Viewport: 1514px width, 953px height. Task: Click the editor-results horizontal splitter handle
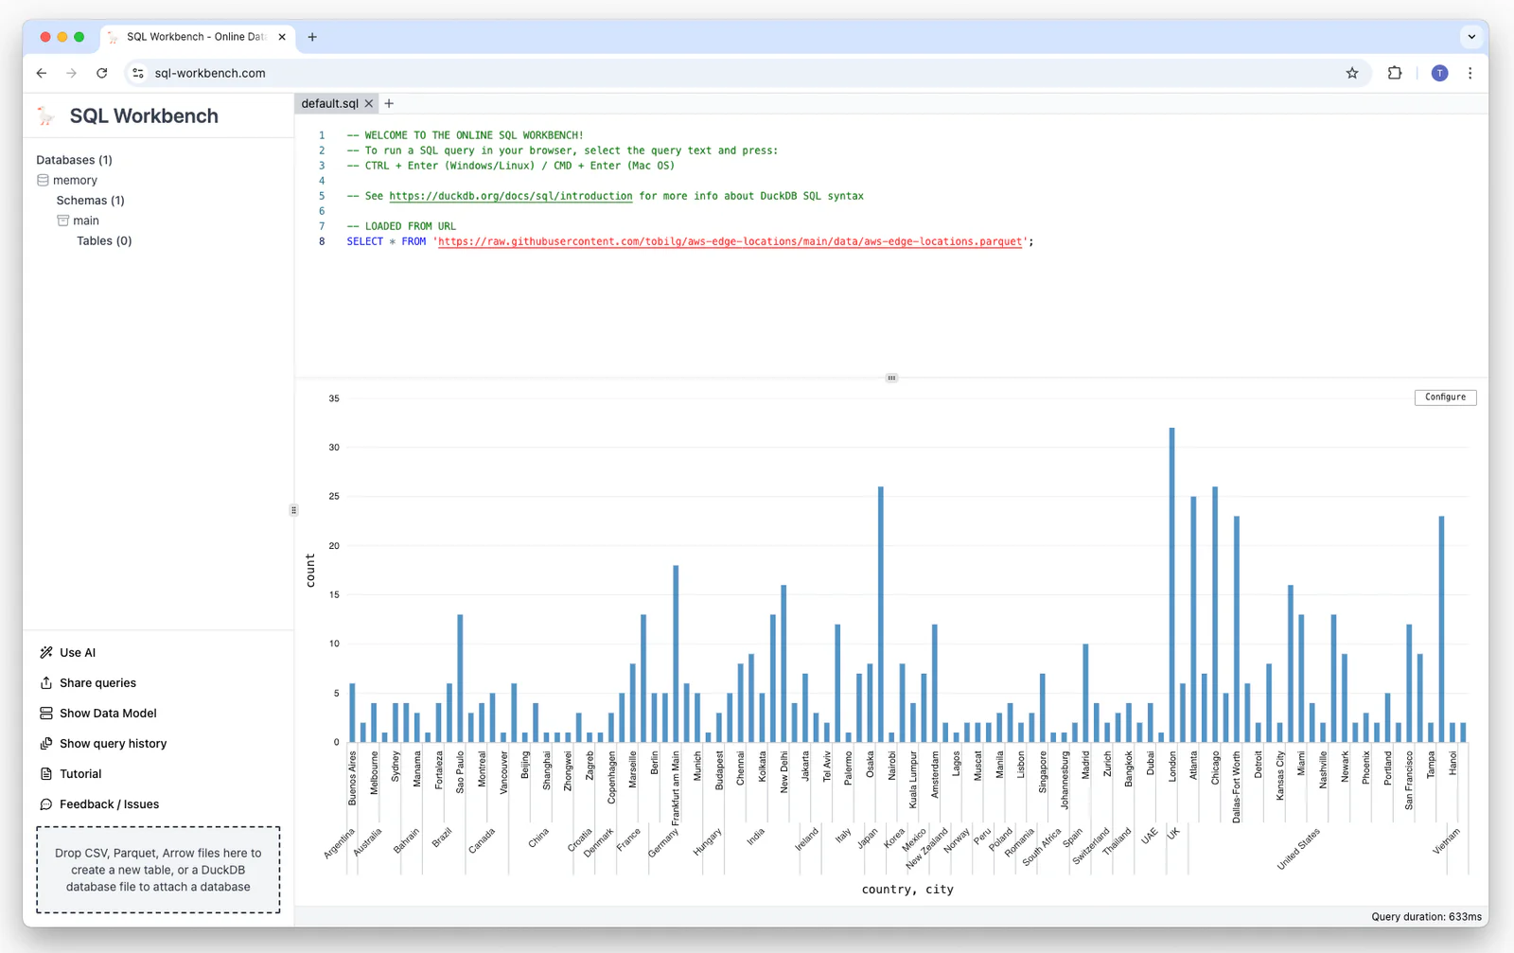click(x=891, y=378)
